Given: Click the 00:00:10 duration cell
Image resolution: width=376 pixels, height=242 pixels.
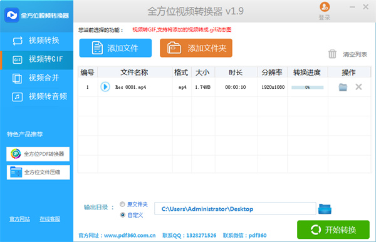Looking at the screenshot, I should [x=236, y=87].
